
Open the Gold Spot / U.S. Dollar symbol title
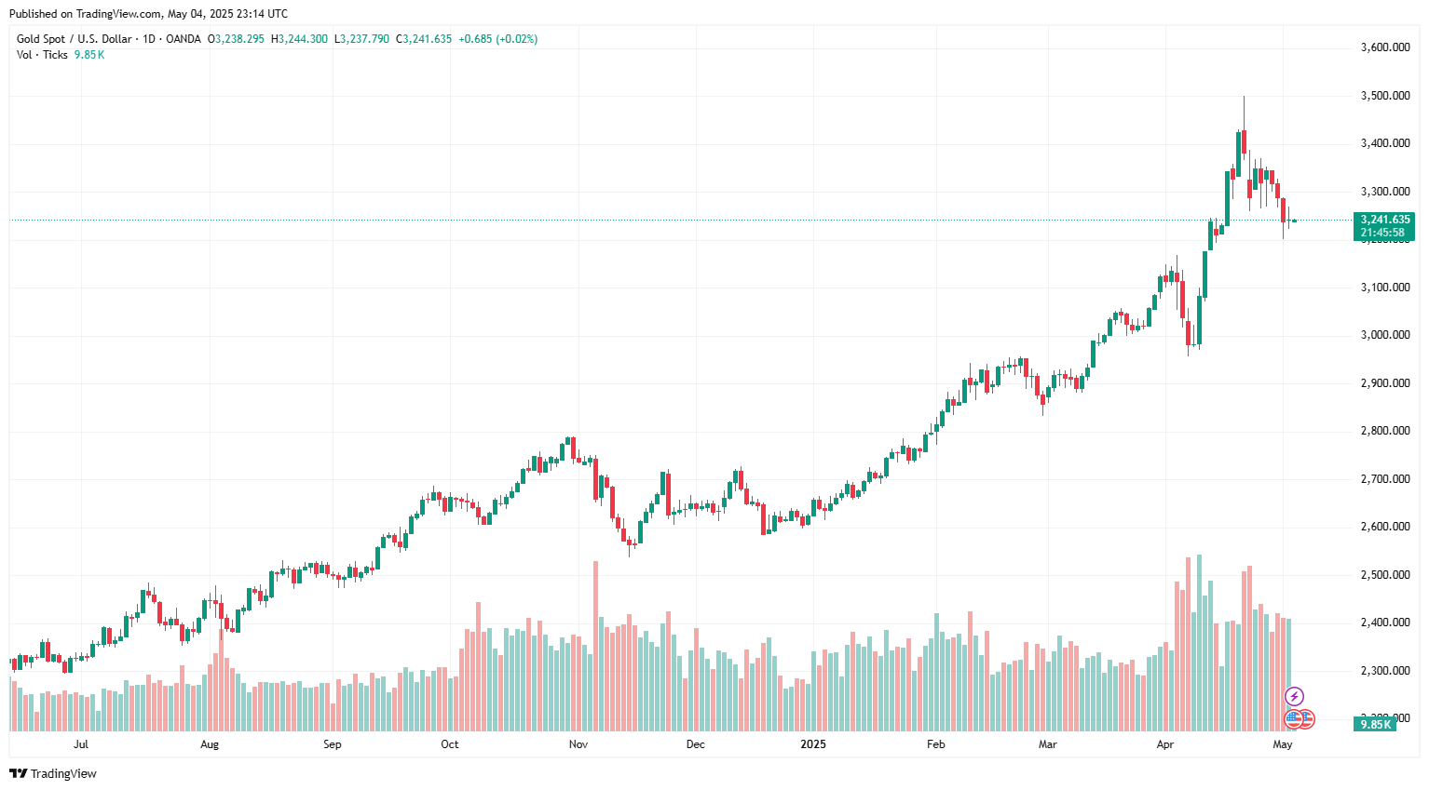[74, 39]
